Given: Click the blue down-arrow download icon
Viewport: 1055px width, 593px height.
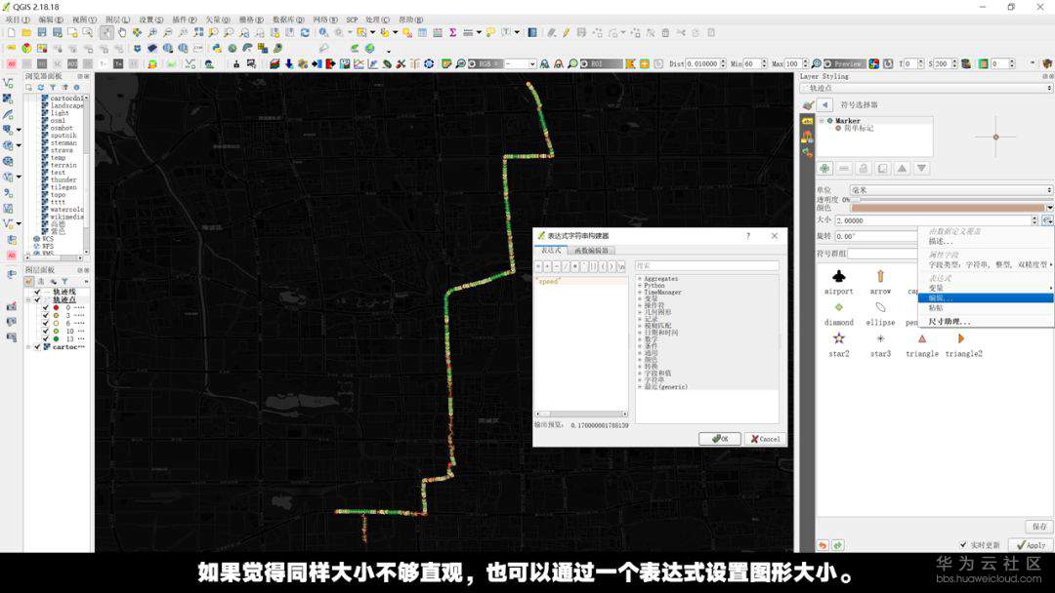Looking at the screenshot, I should point(288,63).
